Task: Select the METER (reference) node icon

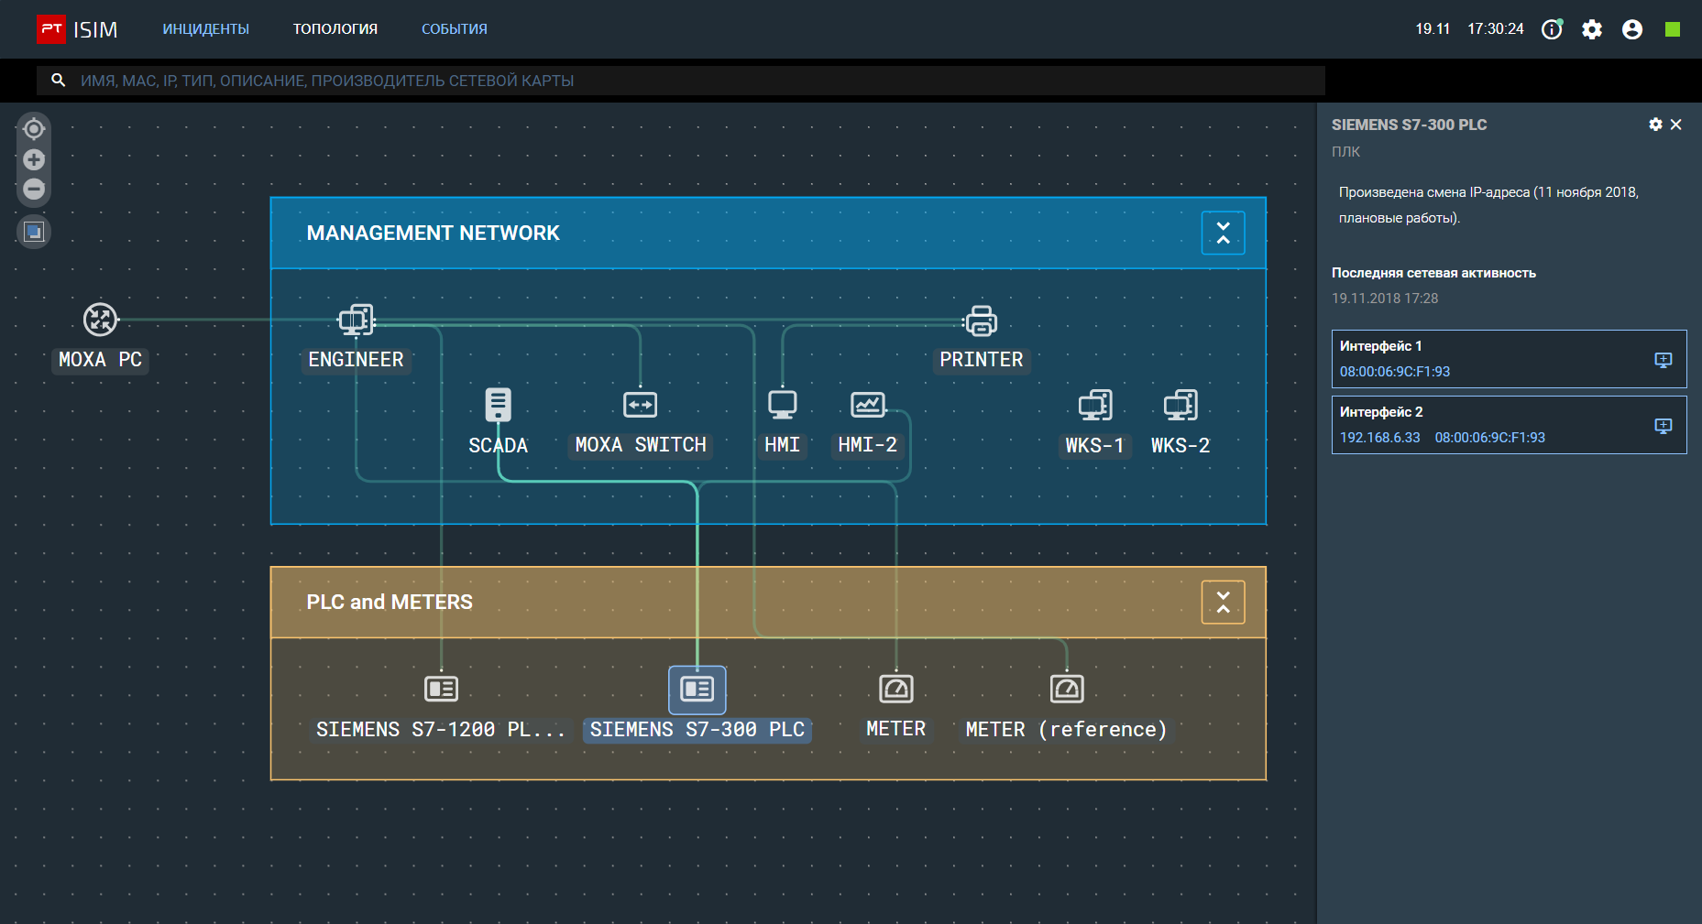Action: coord(1067,689)
